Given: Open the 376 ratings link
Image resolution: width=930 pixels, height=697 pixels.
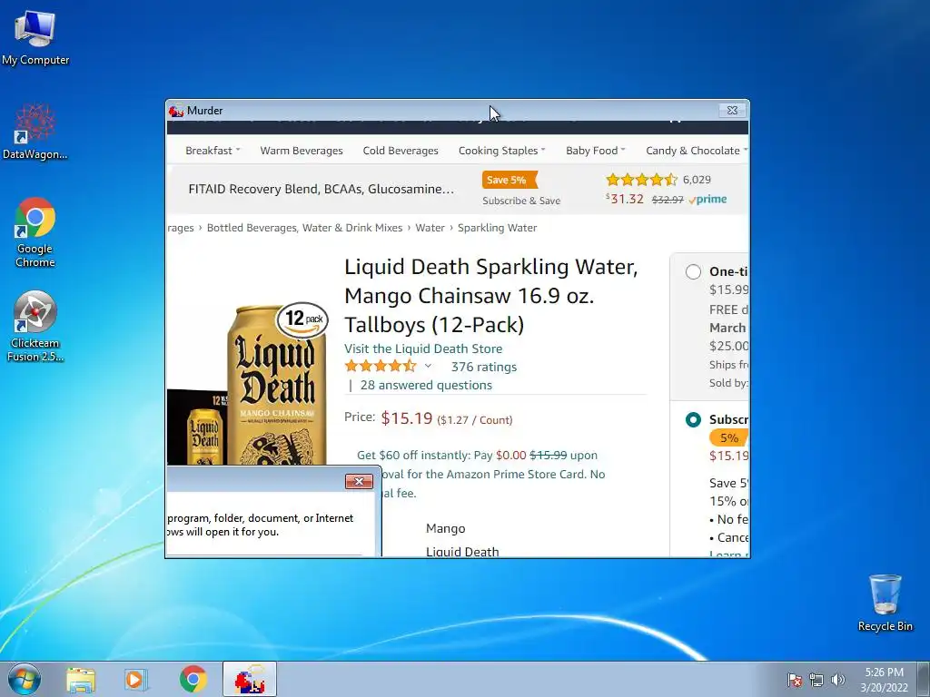Looking at the screenshot, I should 483,367.
